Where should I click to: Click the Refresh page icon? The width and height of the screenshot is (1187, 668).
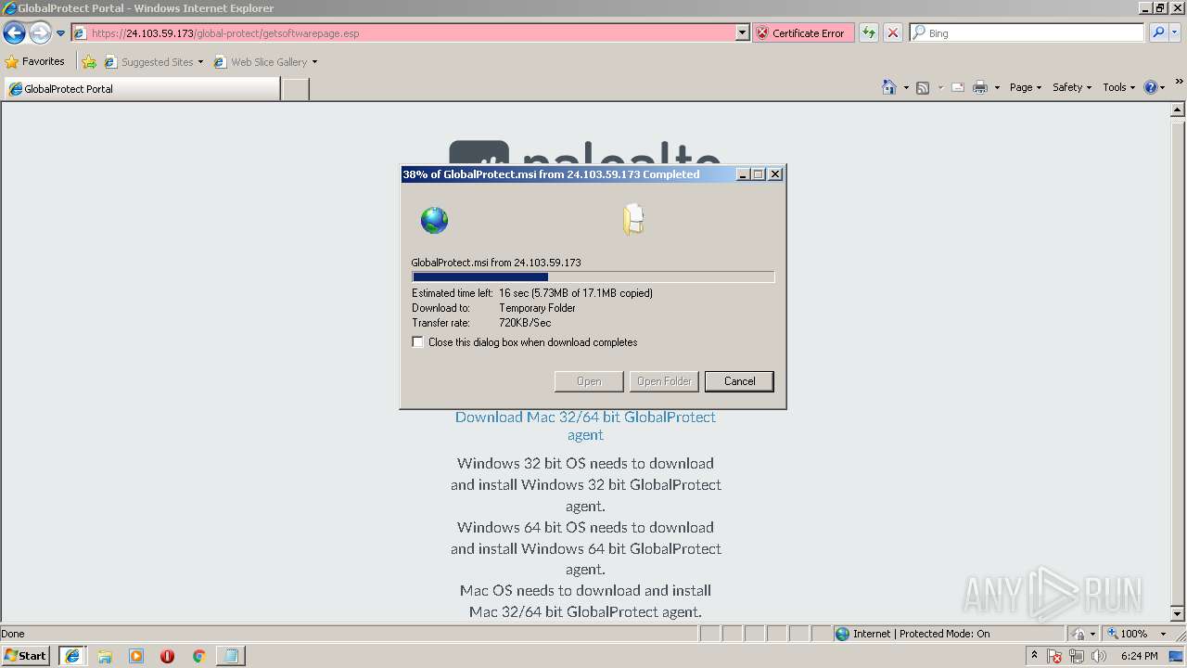(x=869, y=33)
